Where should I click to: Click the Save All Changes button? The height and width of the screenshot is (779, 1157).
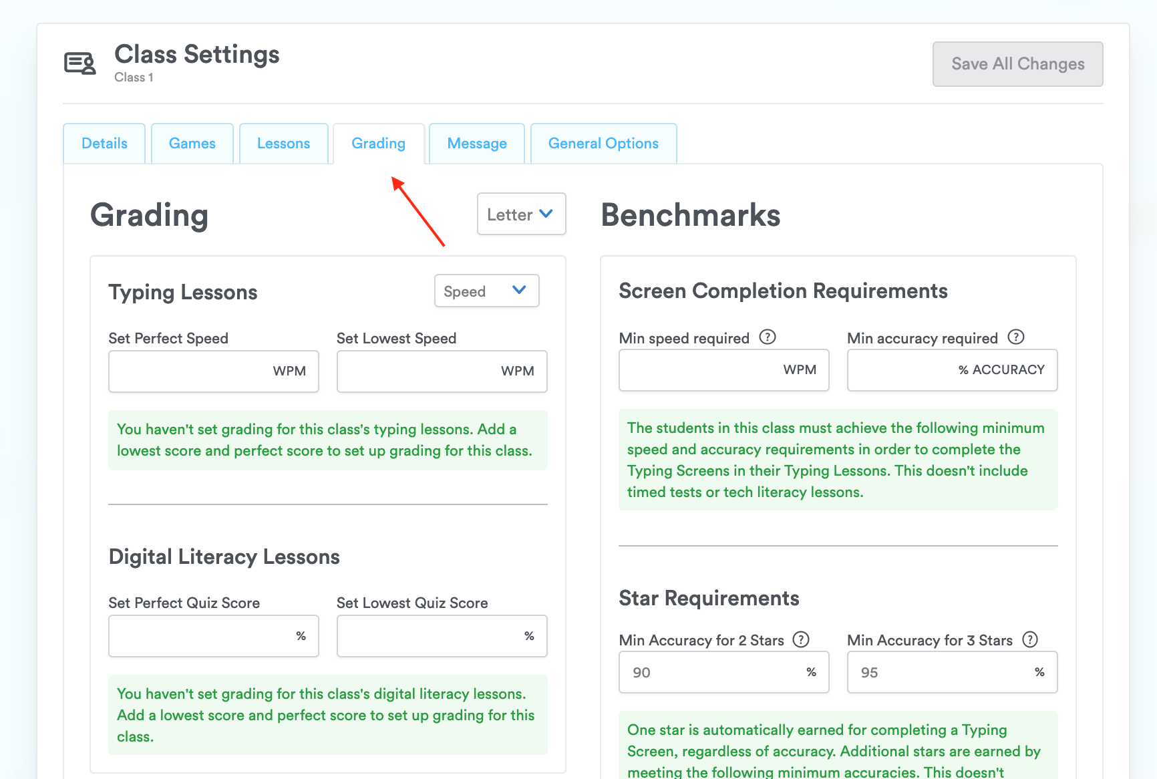pos(1017,63)
